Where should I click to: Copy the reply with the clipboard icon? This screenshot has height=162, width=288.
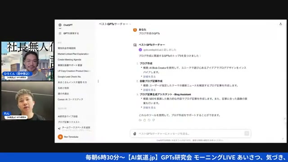[144, 120]
